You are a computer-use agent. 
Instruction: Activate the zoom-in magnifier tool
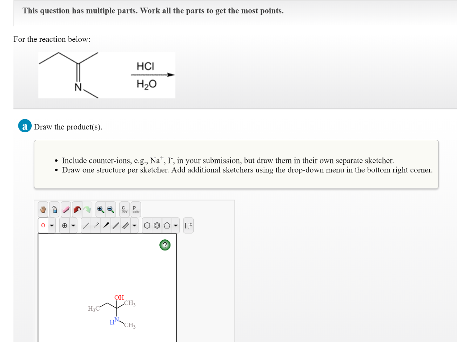100,209
